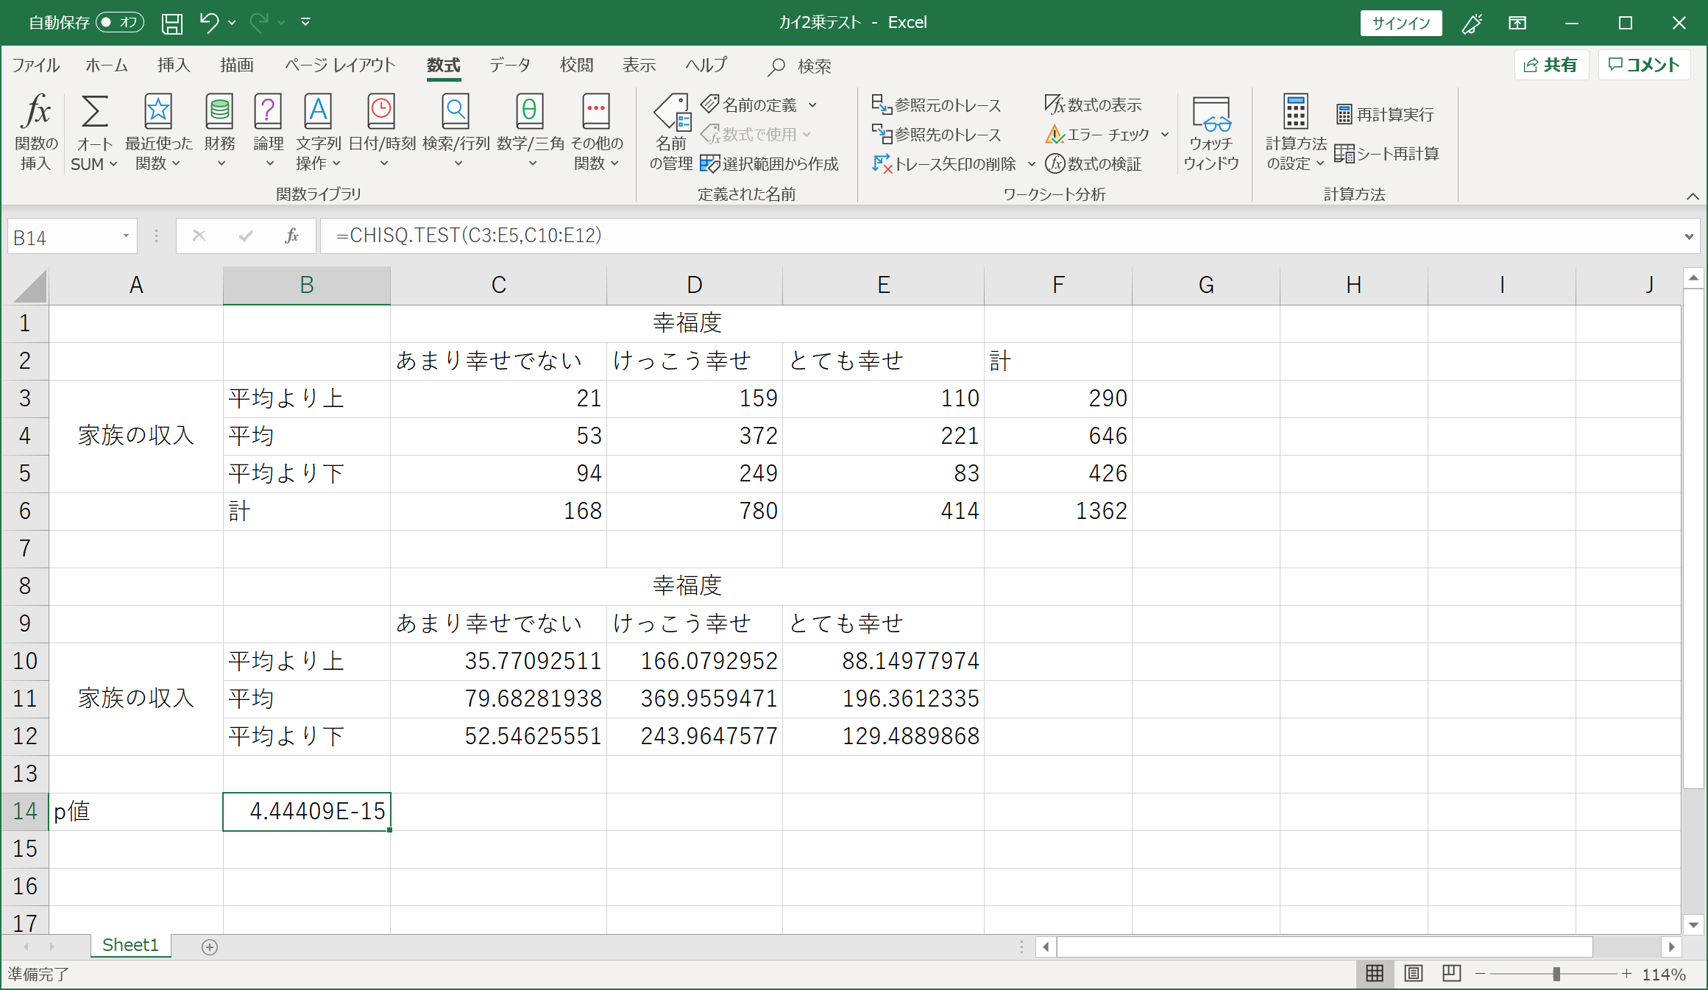Click Error Checking (エラー チェック)
The image size is (1708, 990).
pos(1096,135)
